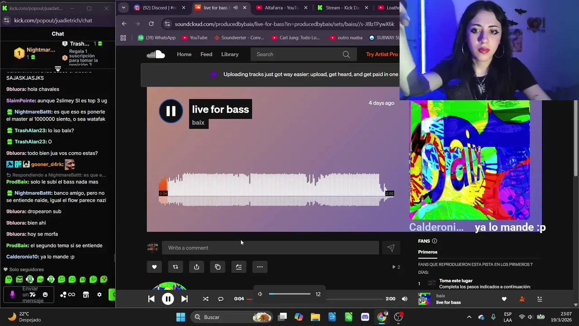Mute the live for bass tab audio icon
This screenshot has width=579, height=326.
pyautogui.click(x=235, y=8)
